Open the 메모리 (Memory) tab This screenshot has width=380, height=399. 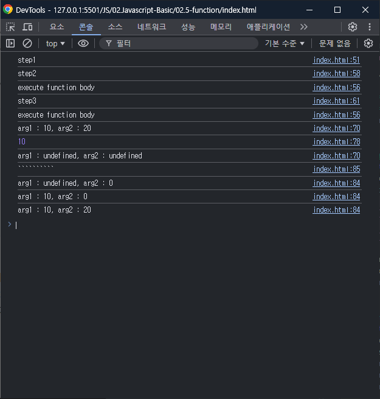click(221, 27)
